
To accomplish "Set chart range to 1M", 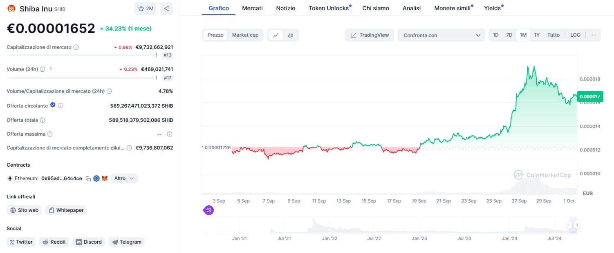I will [x=523, y=35].
